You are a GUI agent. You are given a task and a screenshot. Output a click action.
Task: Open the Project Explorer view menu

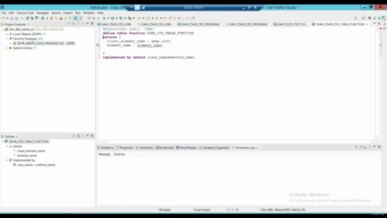point(83,24)
